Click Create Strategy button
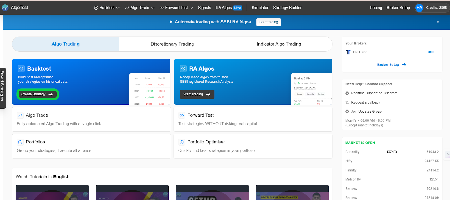450x200 pixels. pyautogui.click(x=37, y=94)
